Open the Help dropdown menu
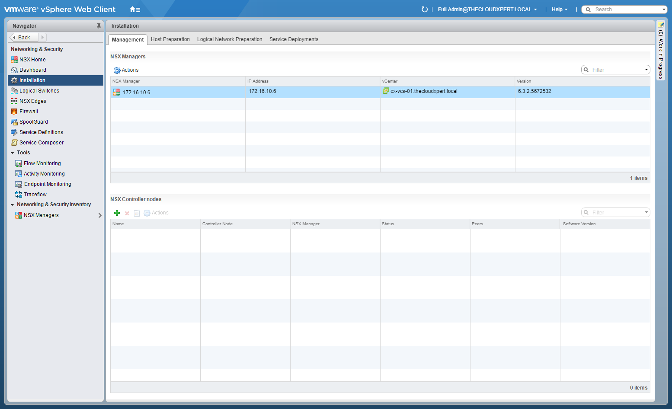672x409 pixels. [559, 10]
